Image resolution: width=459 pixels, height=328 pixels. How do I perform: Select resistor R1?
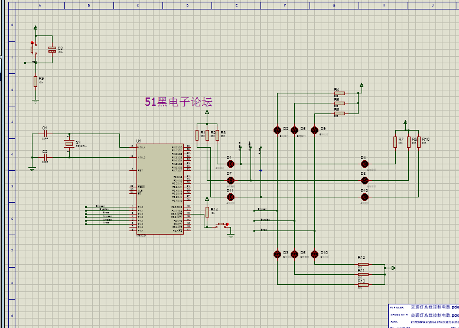pyautogui.click(x=197, y=135)
